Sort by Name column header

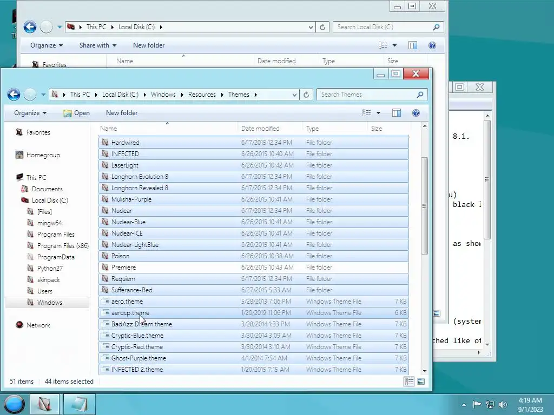coord(167,129)
